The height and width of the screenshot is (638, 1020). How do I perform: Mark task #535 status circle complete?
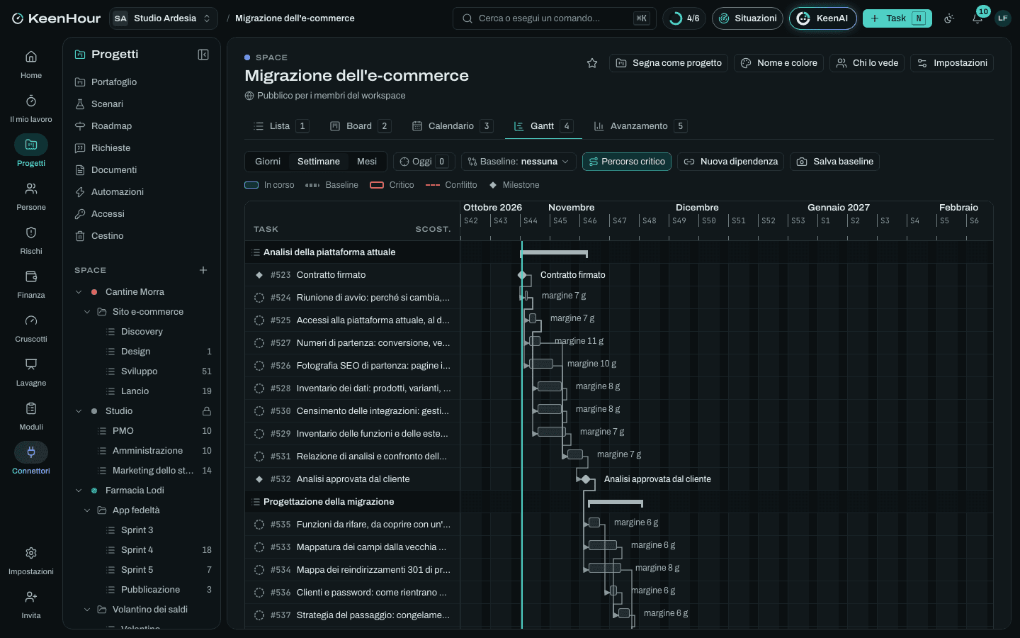click(259, 525)
